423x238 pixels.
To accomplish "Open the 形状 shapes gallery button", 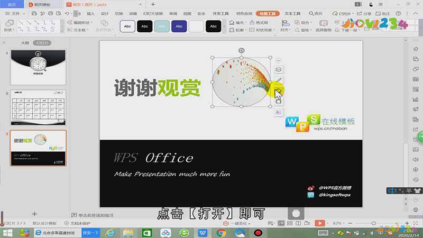I will coord(9,26).
